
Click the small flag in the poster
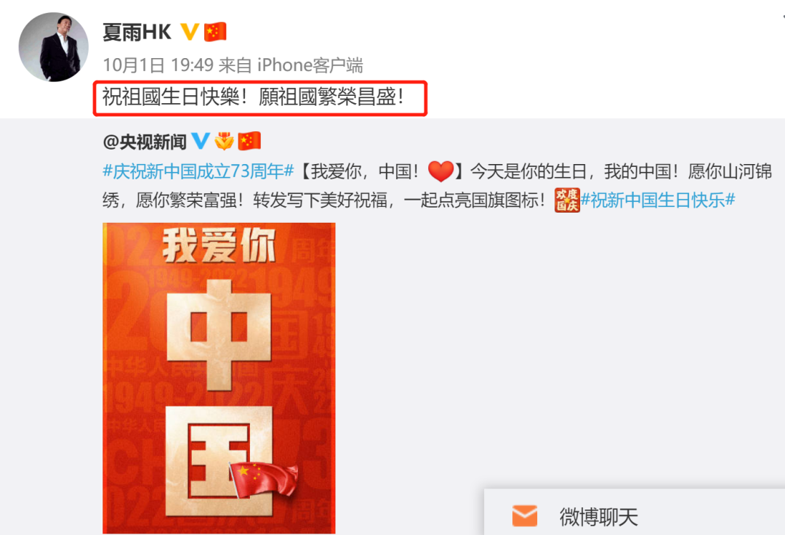click(x=263, y=480)
